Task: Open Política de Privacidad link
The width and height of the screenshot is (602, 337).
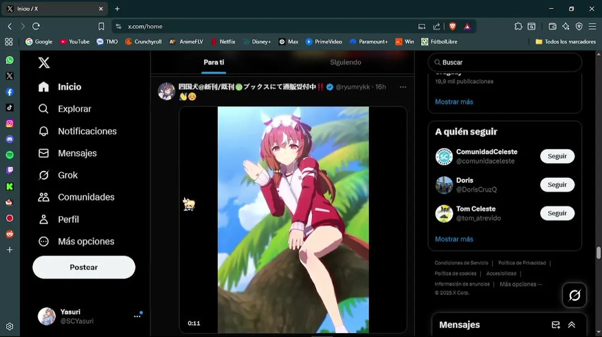Action: (x=522, y=263)
